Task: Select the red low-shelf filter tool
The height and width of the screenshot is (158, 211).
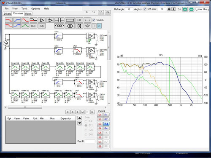Action: coord(8,26)
